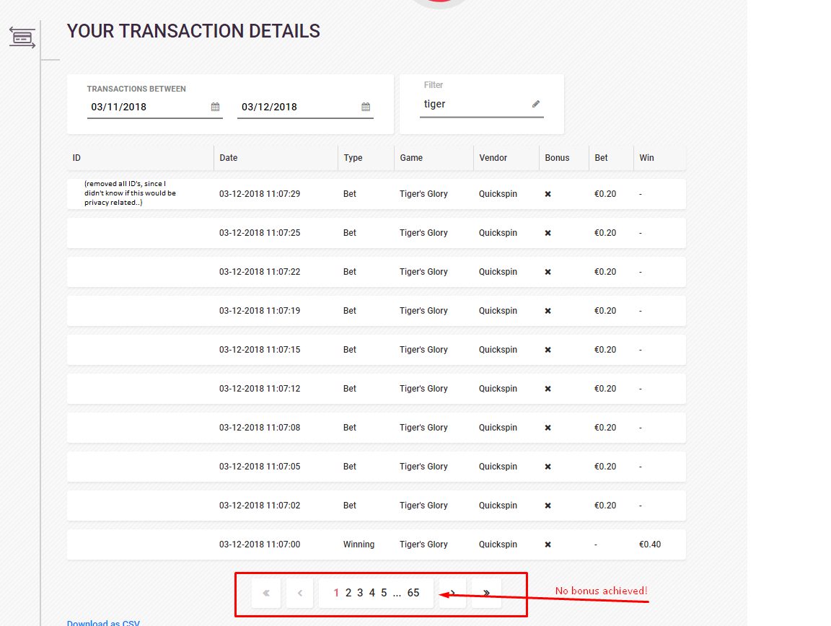Click the transactions card icon in sidebar
Viewport: 831px width, 626px height.
tap(22, 38)
